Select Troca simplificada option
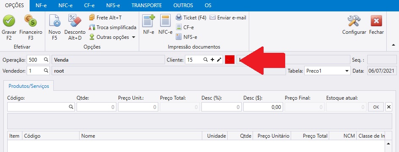399x152 pixels. 113,27
